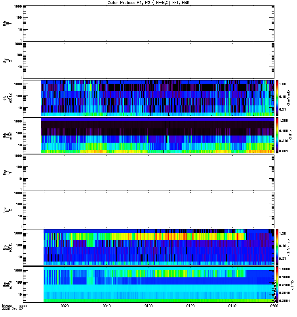Click the '1.000' tick on thb scm1 color bar
The width and height of the screenshot is (297, 317).
click(x=284, y=121)
